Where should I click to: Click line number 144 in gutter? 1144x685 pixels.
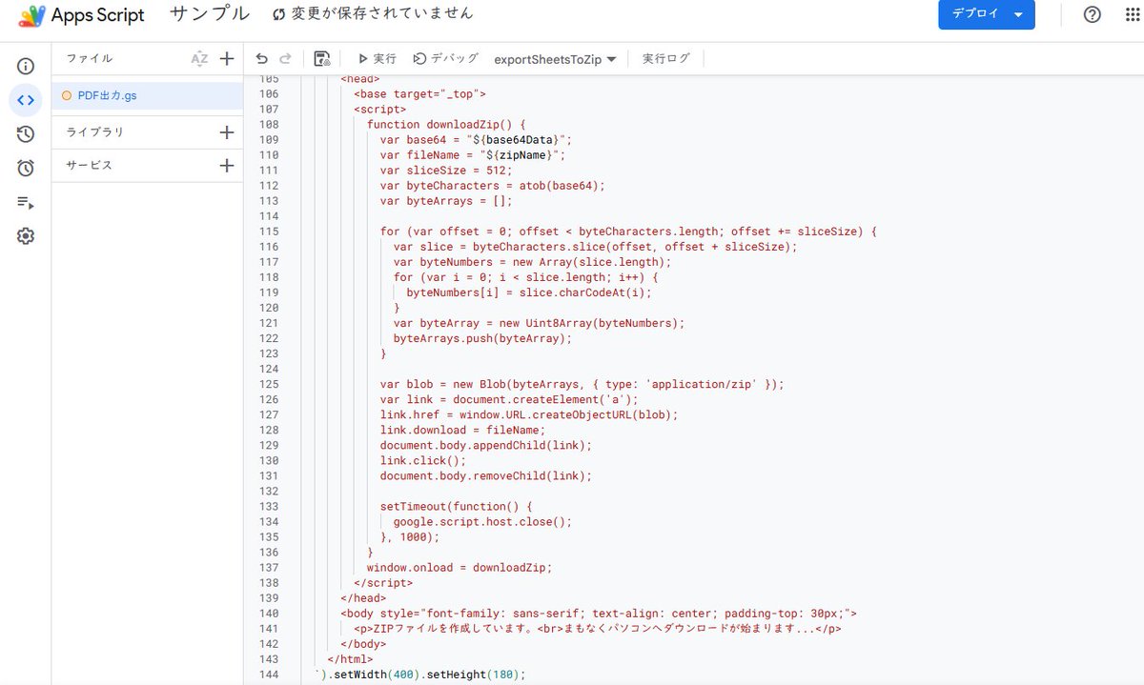(x=268, y=674)
